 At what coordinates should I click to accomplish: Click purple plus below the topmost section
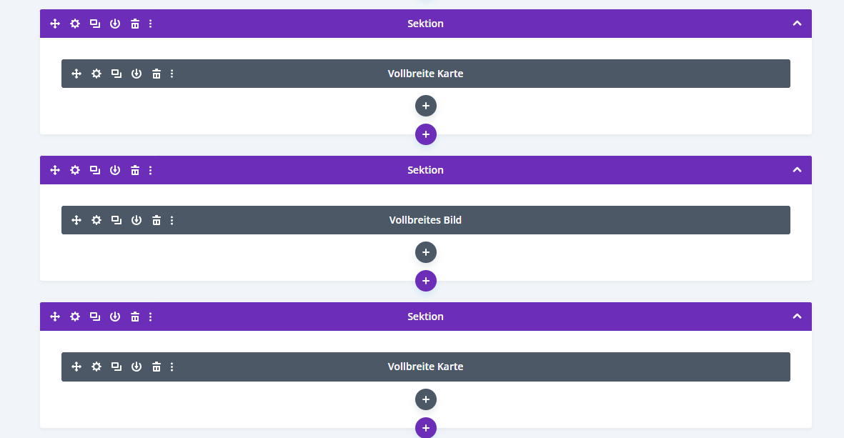pos(426,134)
